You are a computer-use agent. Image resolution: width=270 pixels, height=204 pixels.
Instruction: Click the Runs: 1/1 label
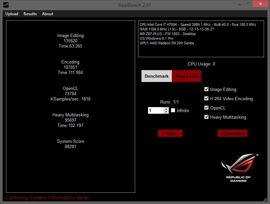coord(169,102)
